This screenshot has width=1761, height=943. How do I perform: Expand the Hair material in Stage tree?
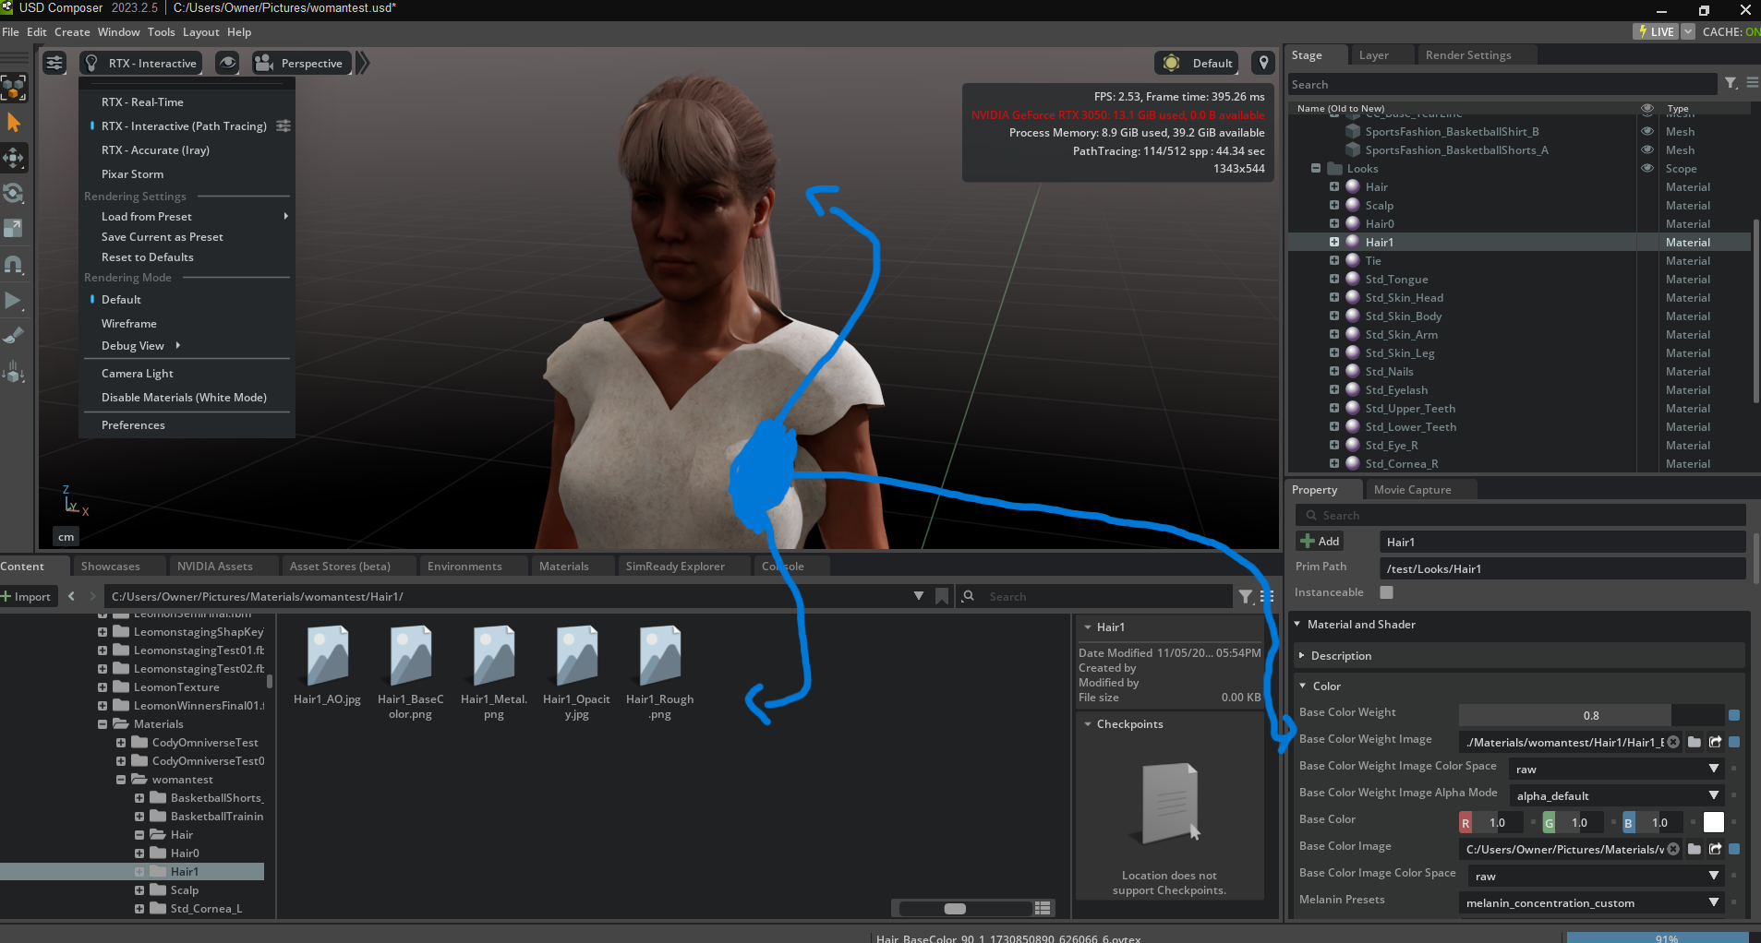(x=1333, y=186)
